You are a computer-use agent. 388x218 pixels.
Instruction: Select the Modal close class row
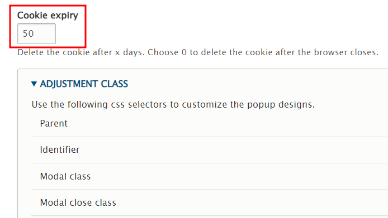(x=210, y=203)
